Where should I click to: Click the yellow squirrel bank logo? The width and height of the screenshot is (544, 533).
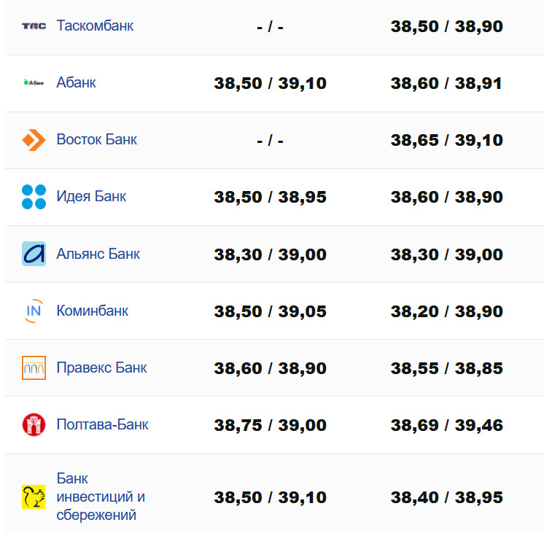point(34,497)
